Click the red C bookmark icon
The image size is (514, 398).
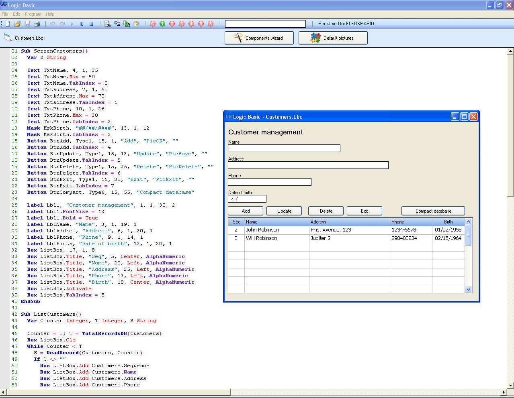point(153,24)
